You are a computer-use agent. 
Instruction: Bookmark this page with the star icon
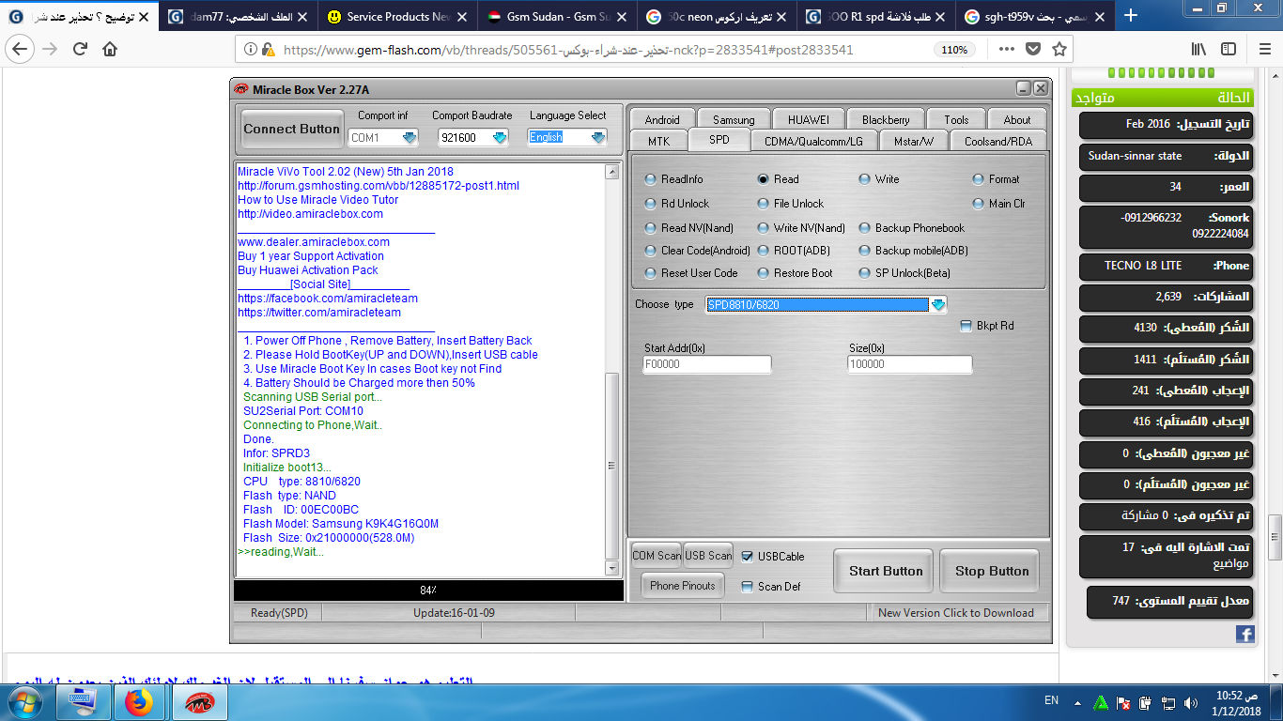1059,49
